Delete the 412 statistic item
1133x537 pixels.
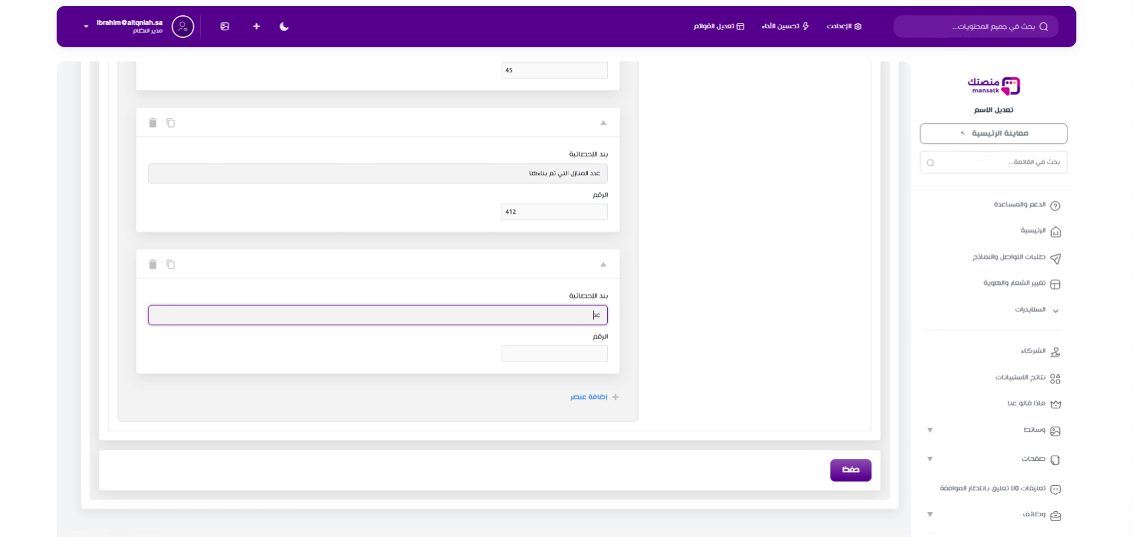tap(153, 123)
